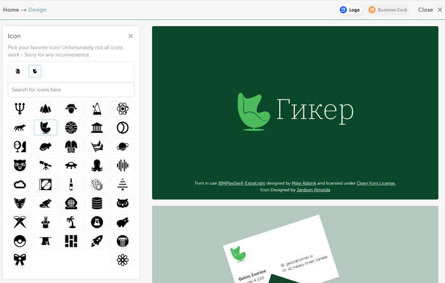
Task: Pick the round flask icon
Action: coord(97,222)
